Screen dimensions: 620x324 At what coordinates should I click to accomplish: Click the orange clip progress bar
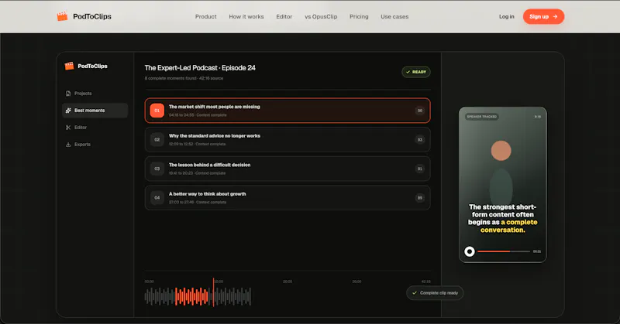point(494,251)
